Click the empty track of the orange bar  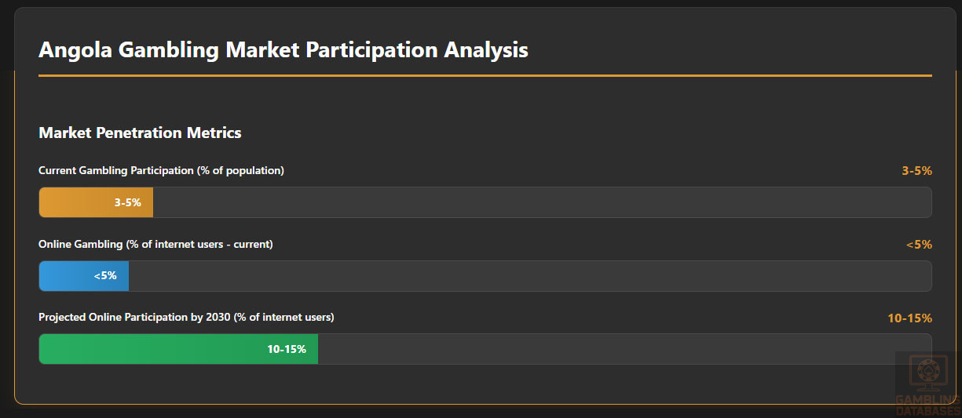[x=542, y=202]
